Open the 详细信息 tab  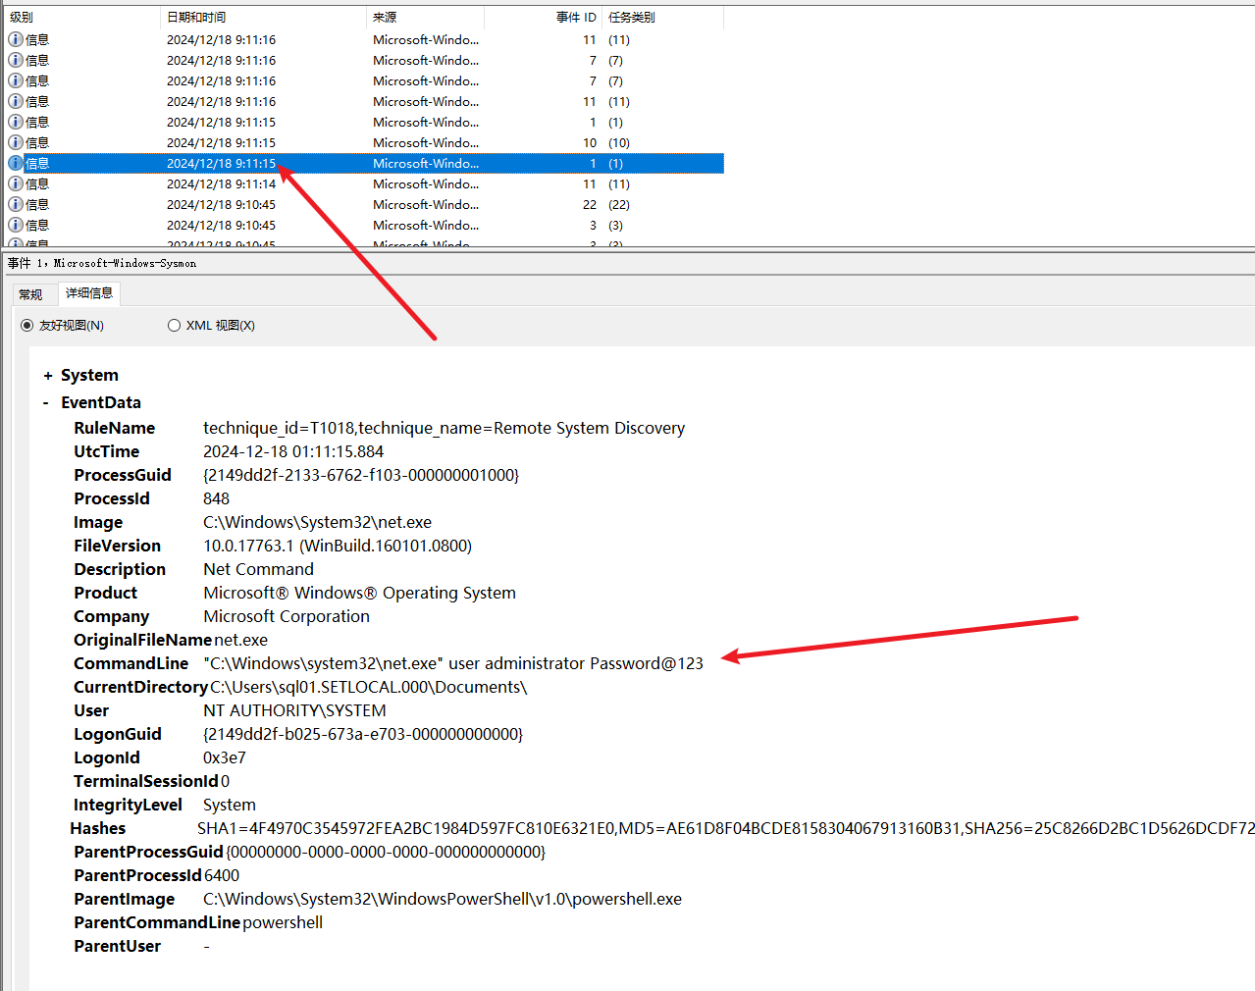[89, 293]
